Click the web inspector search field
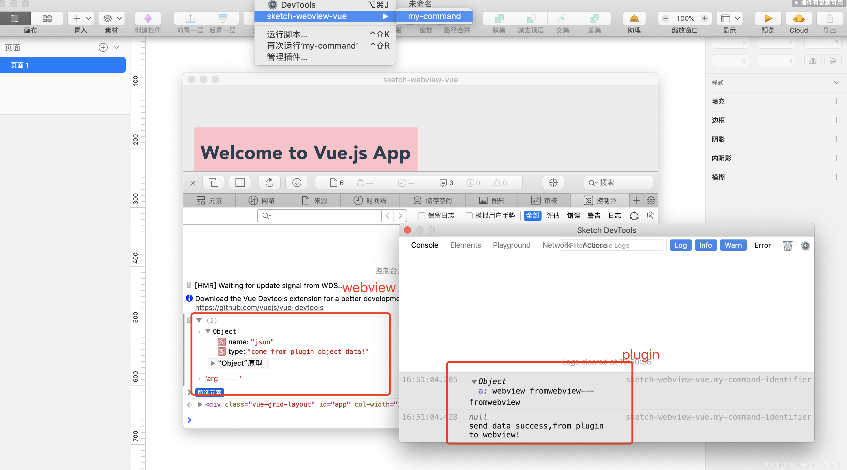The width and height of the screenshot is (847, 470). click(618, 183)
